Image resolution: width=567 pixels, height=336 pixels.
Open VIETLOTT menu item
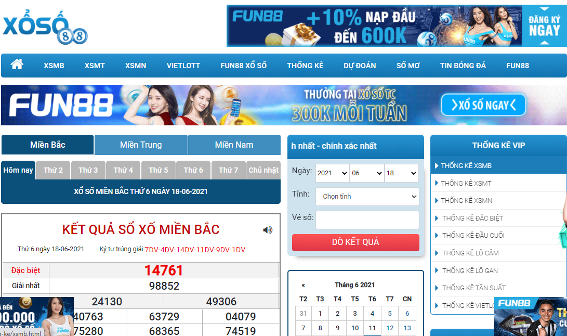183,66
